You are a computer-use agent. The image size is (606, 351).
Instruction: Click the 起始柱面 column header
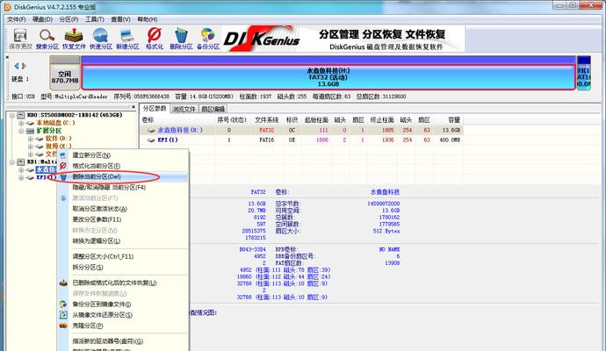pyautogui.click(x=316, y=120)
